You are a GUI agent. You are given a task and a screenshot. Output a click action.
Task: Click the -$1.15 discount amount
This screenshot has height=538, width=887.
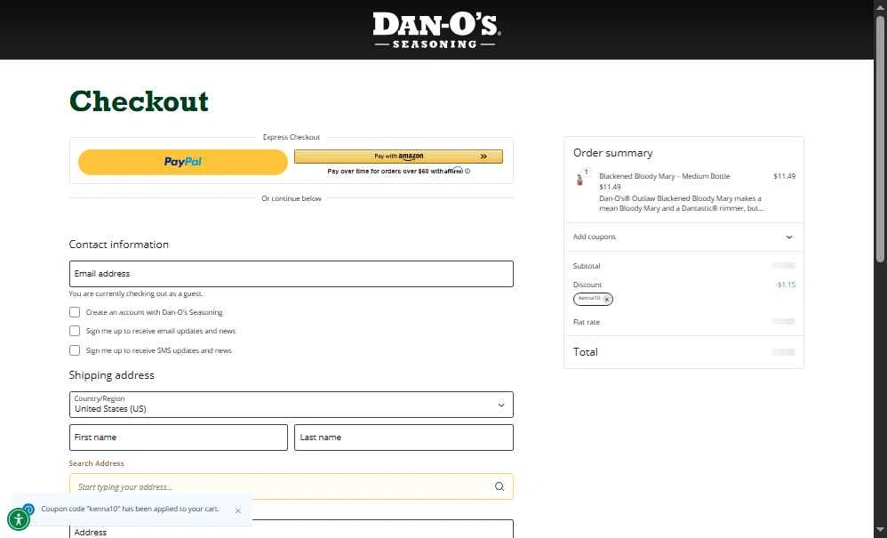[x=785, y=285]
